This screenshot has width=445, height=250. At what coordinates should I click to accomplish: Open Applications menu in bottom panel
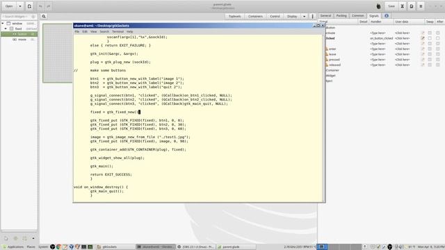pos(13,247)
